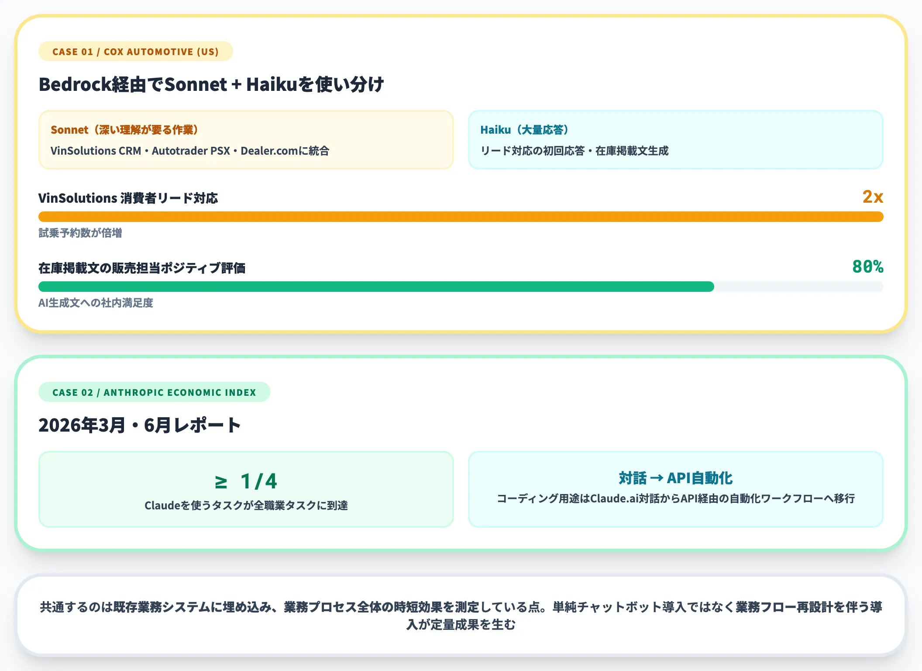This screenshot has width=922, height=671.
Task: Click the CASE 01 / COX AUTOMOTIVE (US) badge
Action: tap(136, 52)
